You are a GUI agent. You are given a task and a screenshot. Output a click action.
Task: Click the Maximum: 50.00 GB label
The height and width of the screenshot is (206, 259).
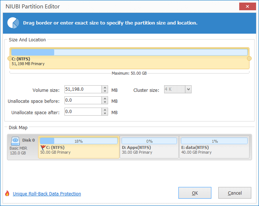[x=129, y=73]
